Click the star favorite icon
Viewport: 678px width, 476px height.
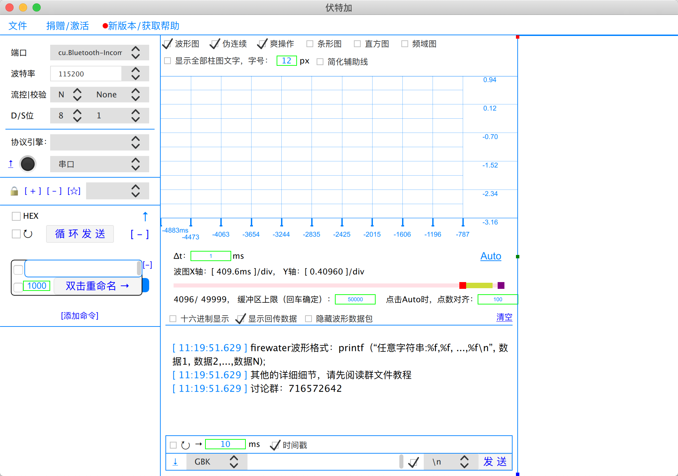74,191
